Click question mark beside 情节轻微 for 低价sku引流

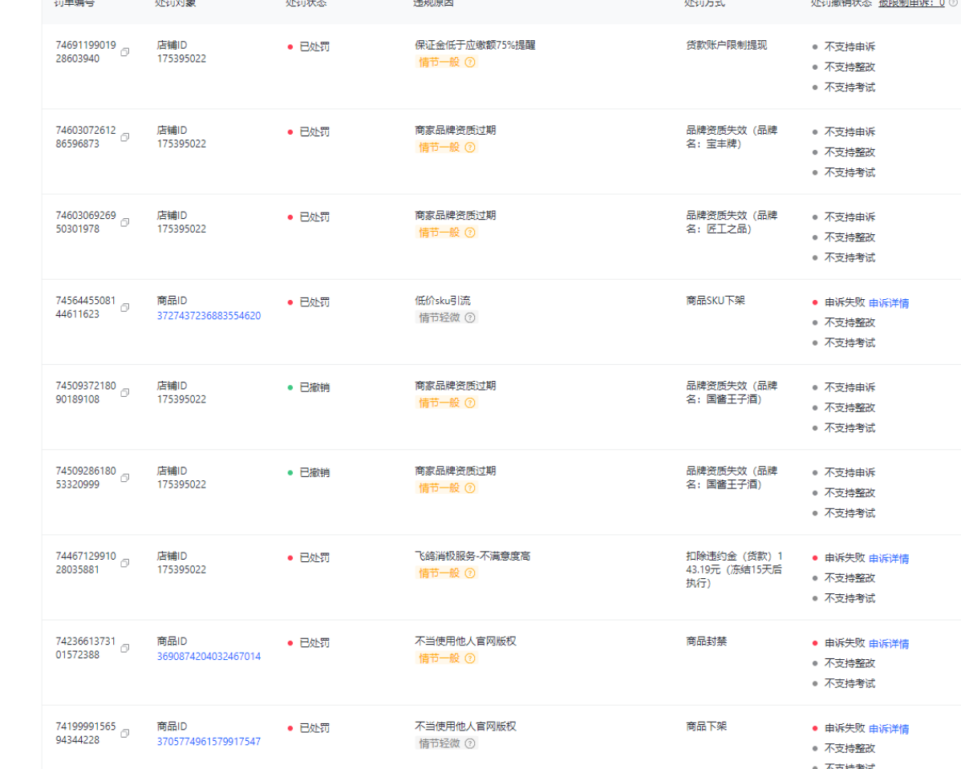470,318
